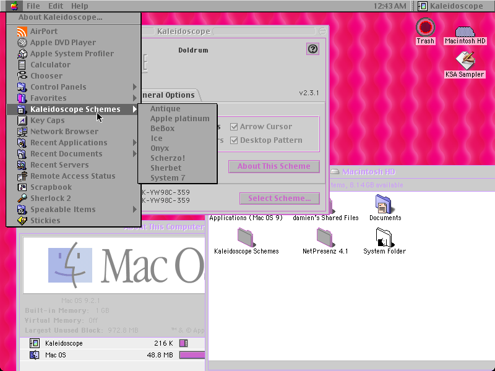Screen dimensions: 495x371
Task: Choose the Apple platinum scheme
Action: [x=178, y=119]
